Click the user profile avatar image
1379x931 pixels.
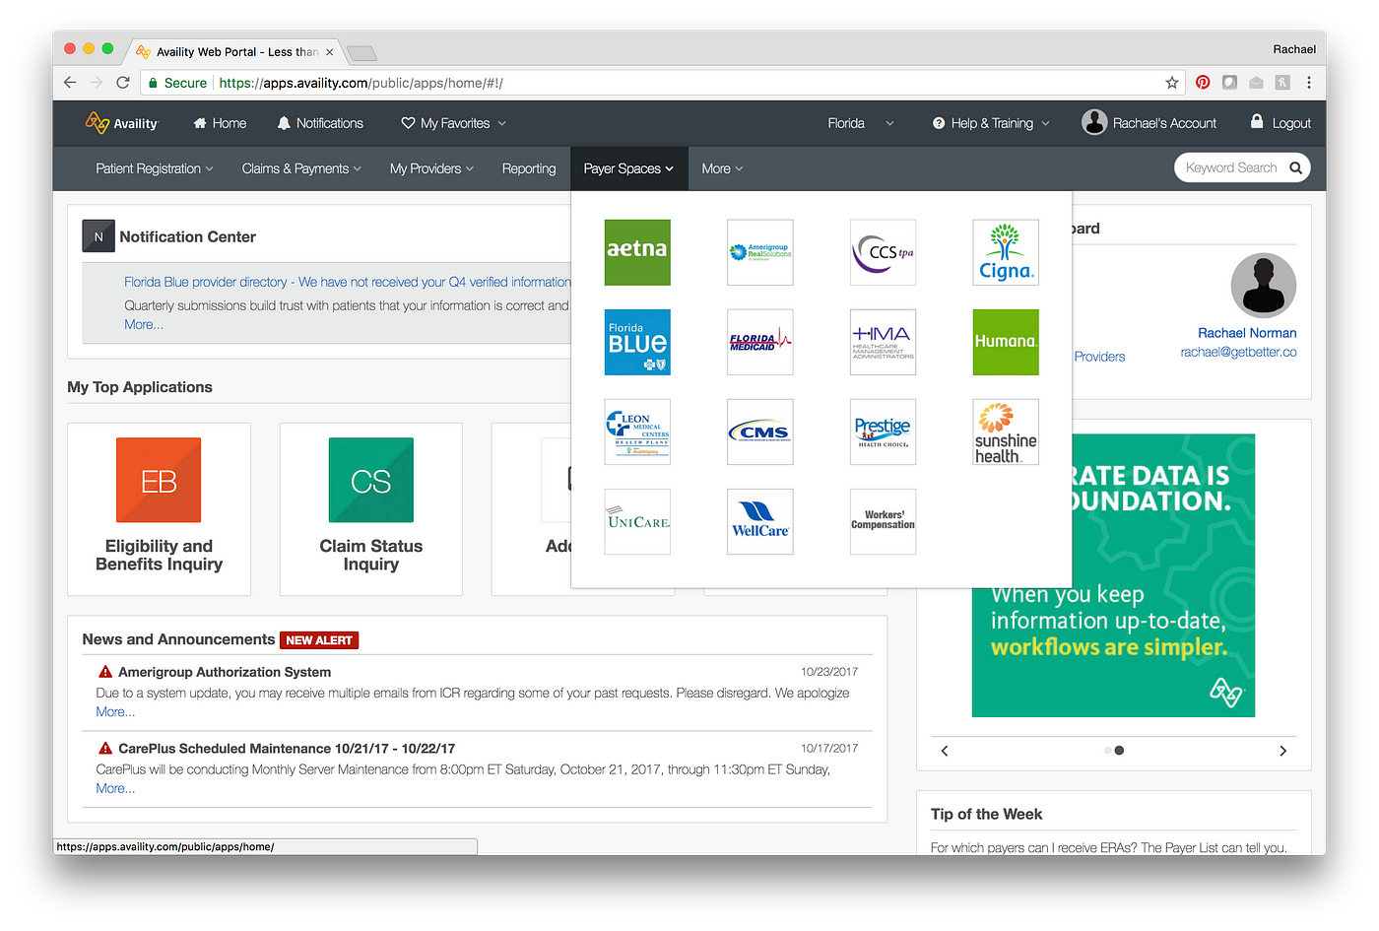(1264, 286)
